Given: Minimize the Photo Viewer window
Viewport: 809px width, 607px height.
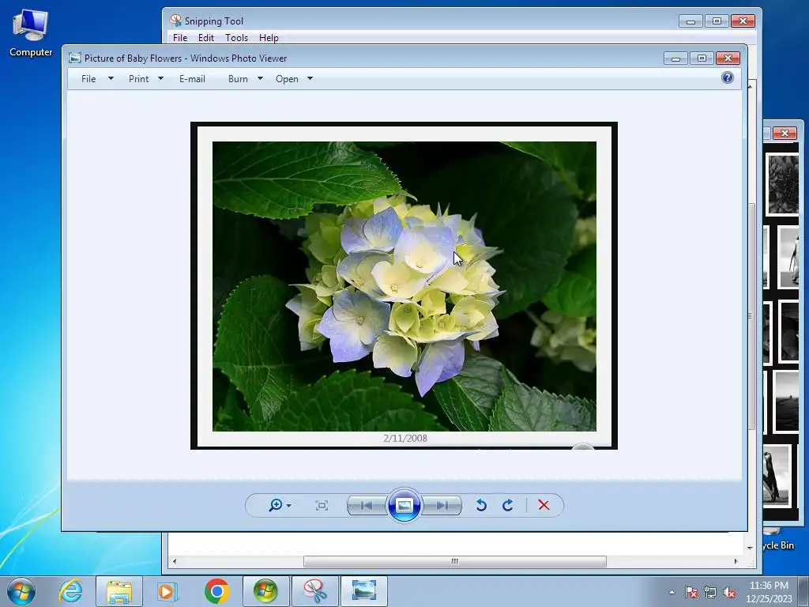Looking at the screenshot, I should [676, 58].
